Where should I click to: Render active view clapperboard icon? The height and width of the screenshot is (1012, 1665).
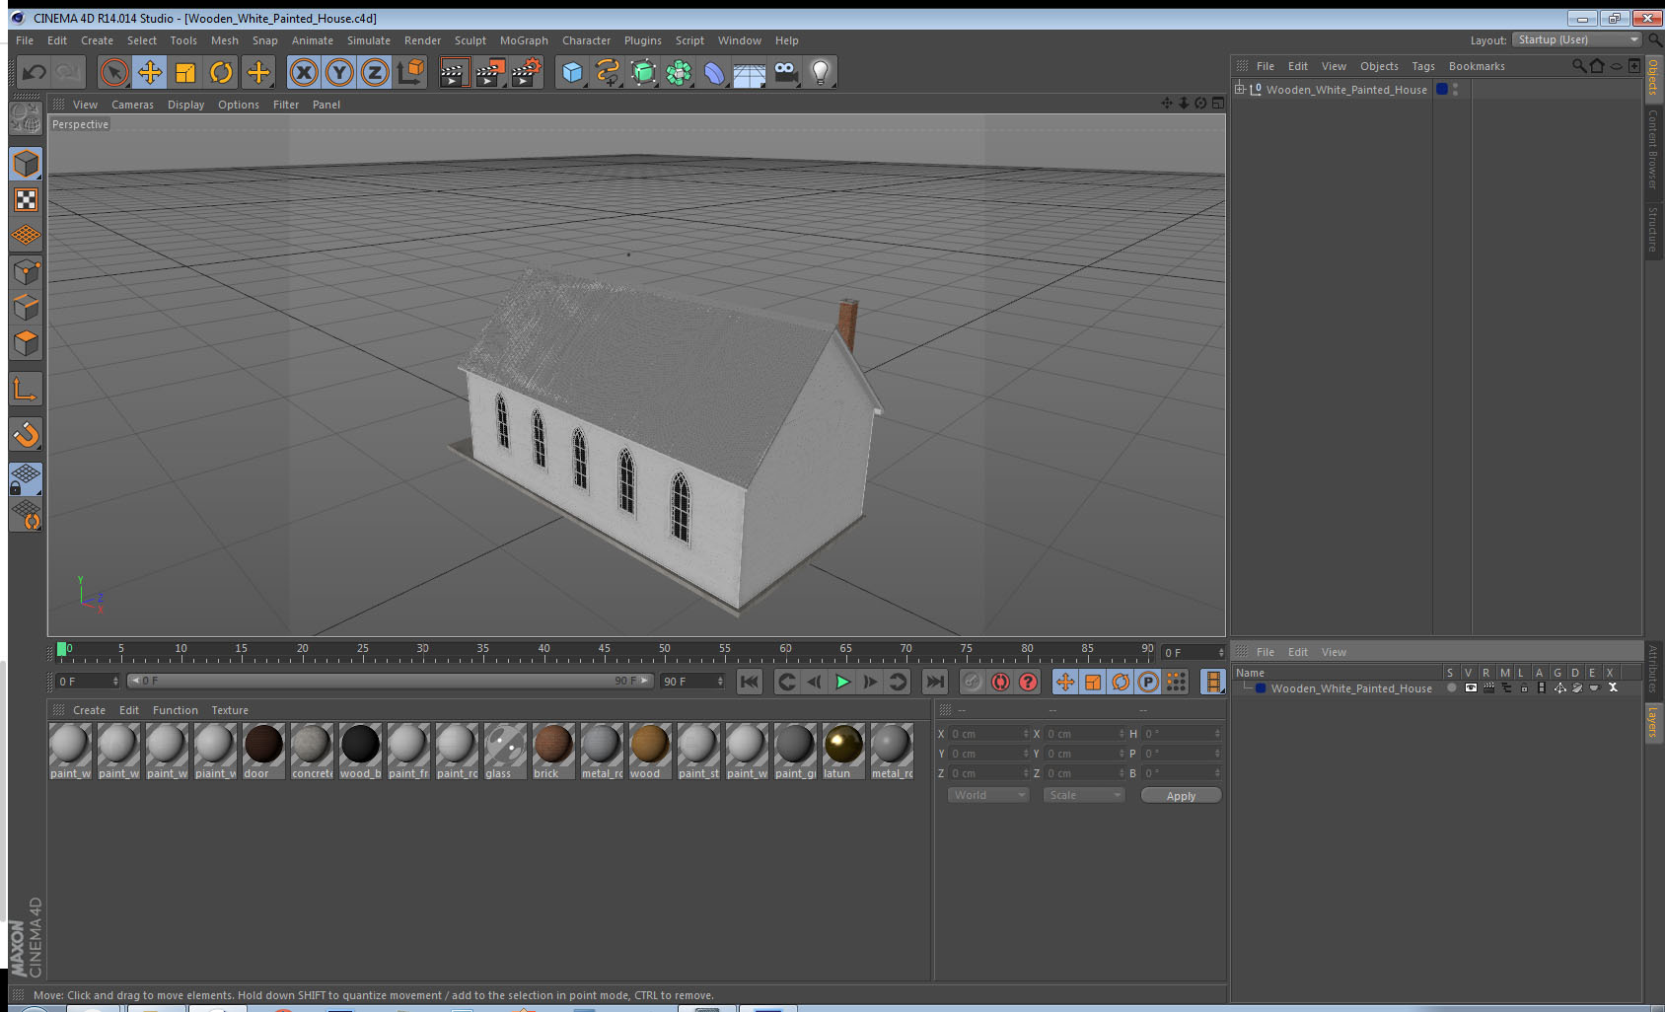pos(453,72)
